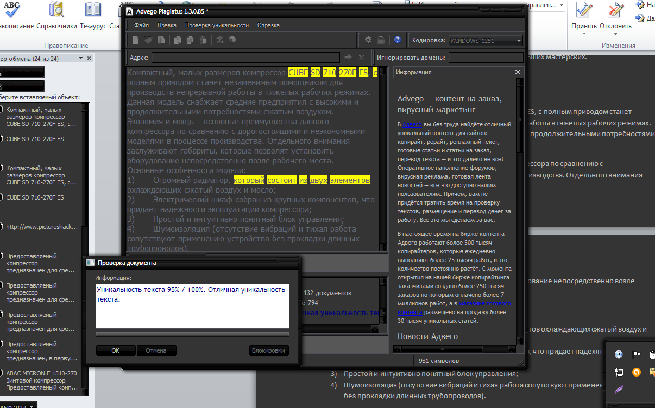The width and height of the screenshot is (655, 408).
Task: Click the Отклонить reject change icon in Word
Action: pyautogui.click(x=615, y=9)
